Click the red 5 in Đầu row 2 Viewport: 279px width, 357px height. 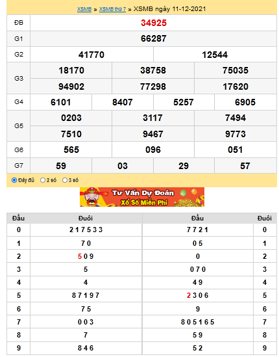(80, 256)
